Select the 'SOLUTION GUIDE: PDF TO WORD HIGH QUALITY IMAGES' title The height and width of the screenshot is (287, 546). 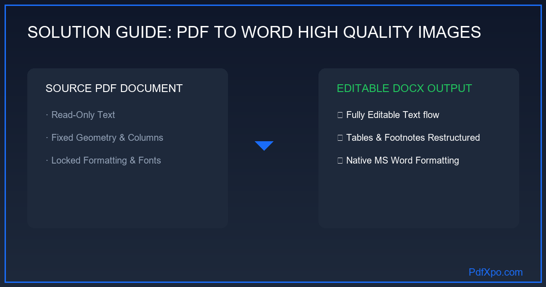pyautogui.click(x=254, y=32)
